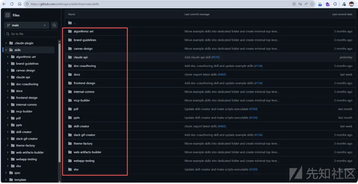Collapse the Files side panel icon
This screenshot has height=184, width=358.
point(8,15)
